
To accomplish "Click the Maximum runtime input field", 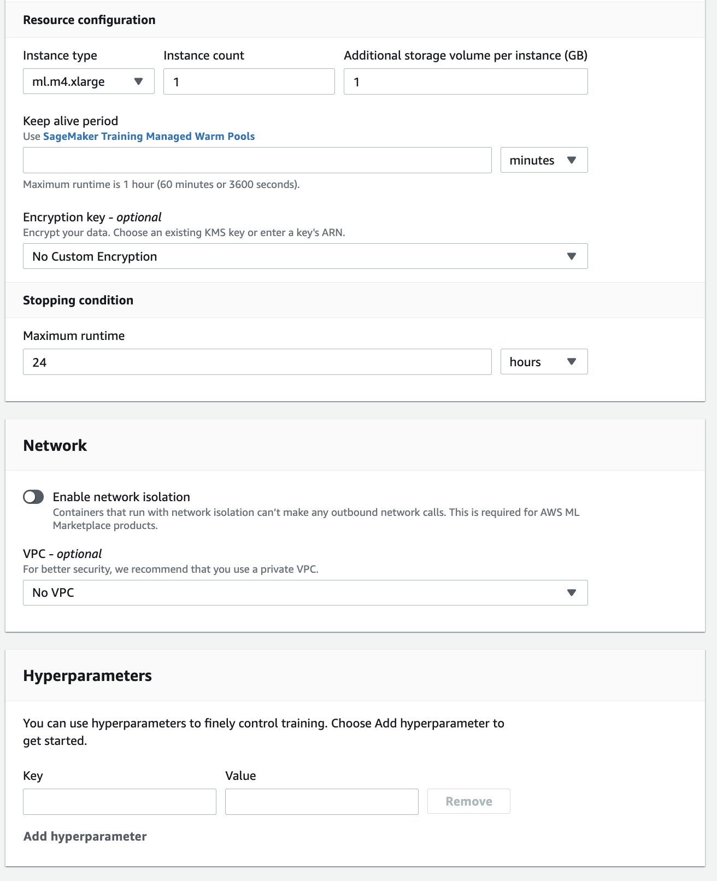I will coord(257,362).
